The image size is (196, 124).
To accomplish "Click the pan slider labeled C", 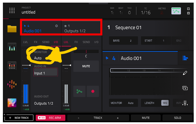I will point(86,51).
